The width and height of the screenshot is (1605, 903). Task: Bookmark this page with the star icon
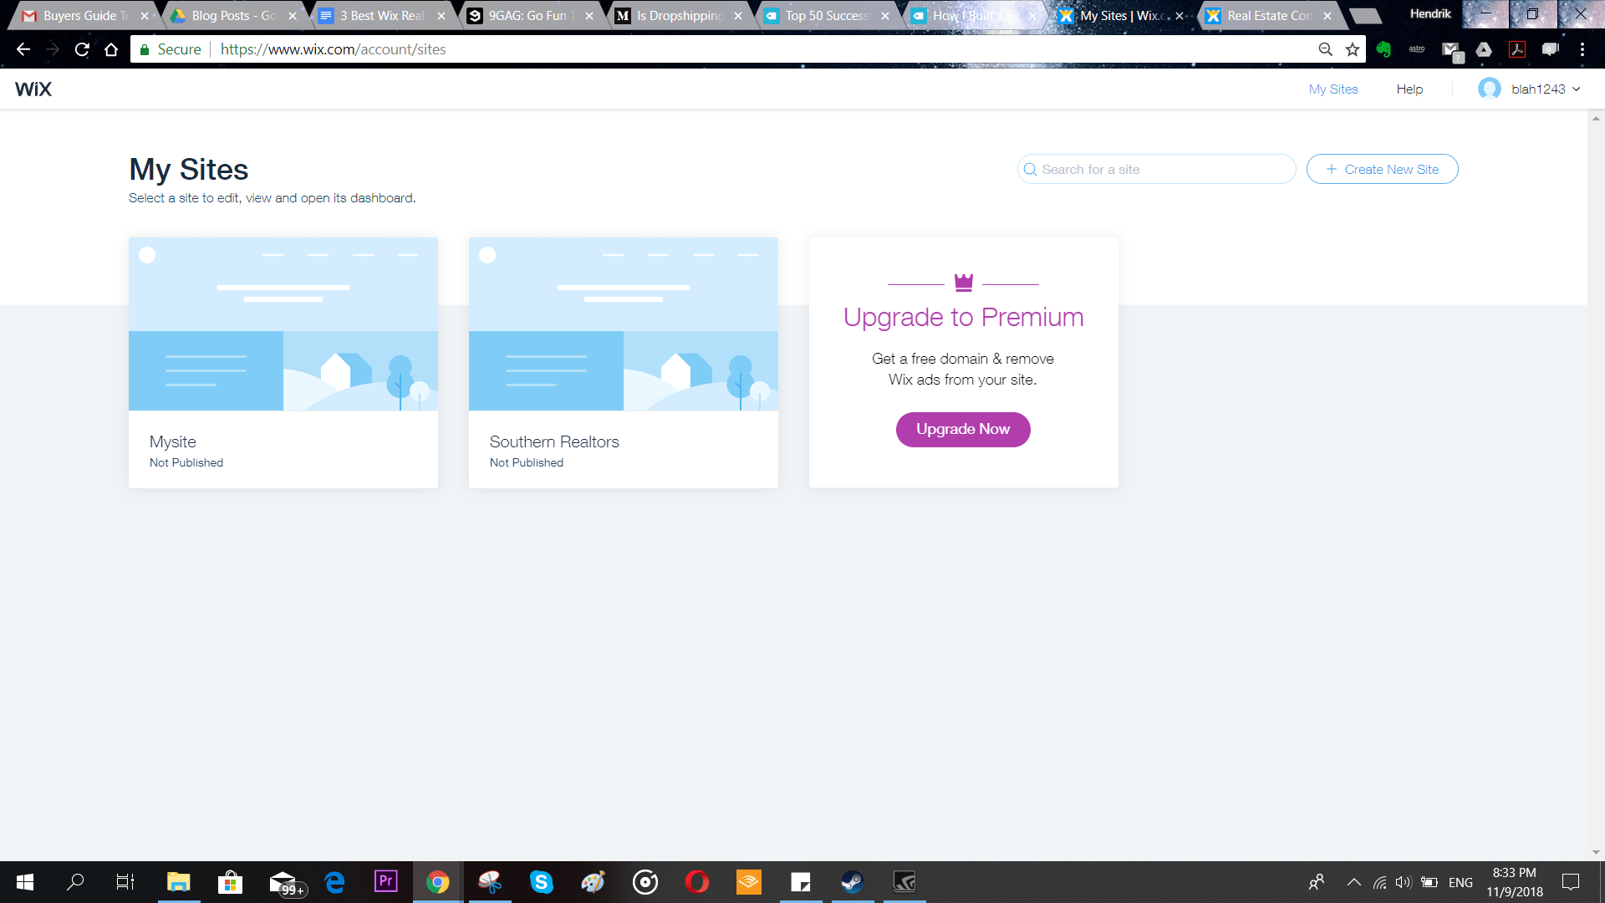[x=1353, y=49]
